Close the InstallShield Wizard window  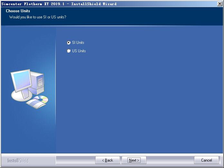[x=220, y=4]
